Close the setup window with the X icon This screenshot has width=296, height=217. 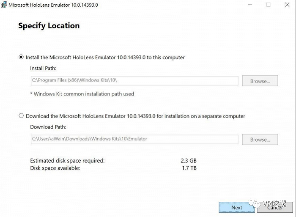click(287, 5)
